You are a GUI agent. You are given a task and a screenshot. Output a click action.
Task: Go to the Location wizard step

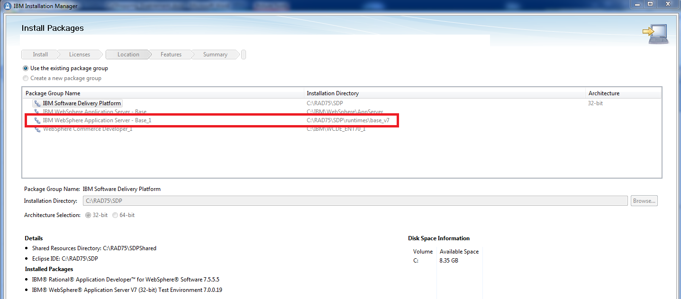[128, 54]
